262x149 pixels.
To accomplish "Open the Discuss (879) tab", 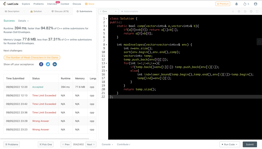I will [60, 11].
